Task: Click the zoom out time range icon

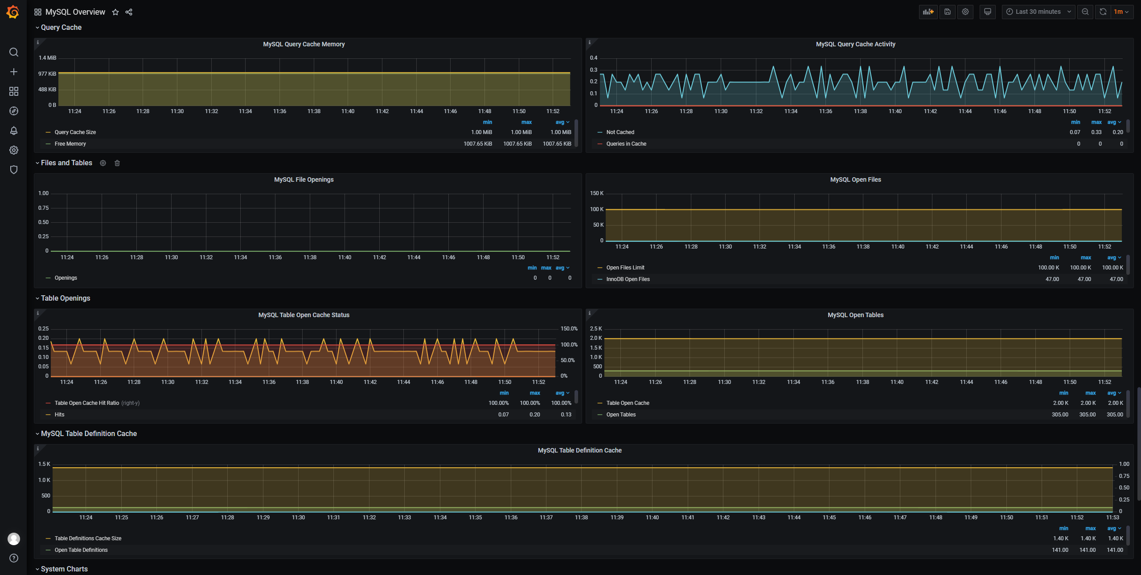Action: pos(1085,12)
